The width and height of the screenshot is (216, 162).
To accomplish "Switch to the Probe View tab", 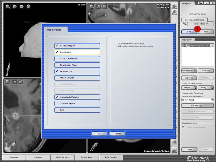I will tap(87, 157).
